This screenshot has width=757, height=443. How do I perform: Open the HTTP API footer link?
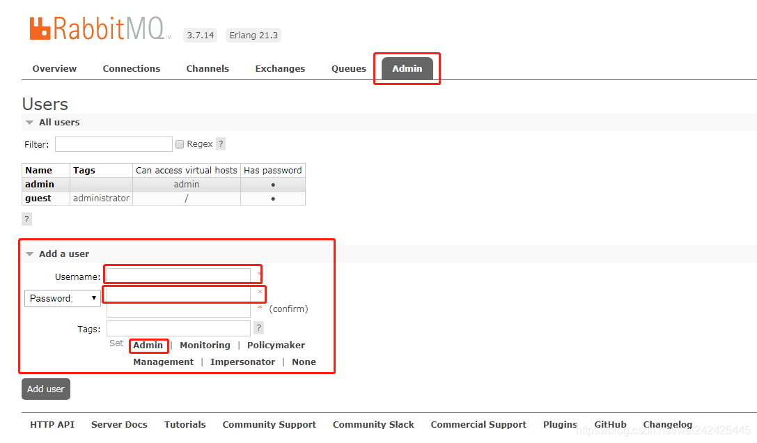52,424
